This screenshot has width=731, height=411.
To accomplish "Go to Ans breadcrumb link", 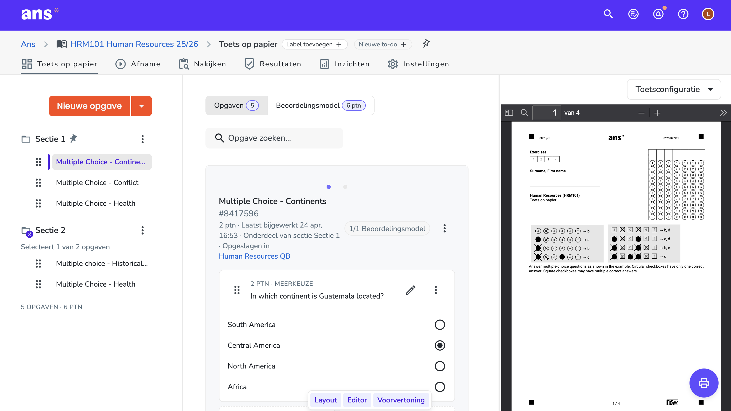I will [x=28, y=44].
